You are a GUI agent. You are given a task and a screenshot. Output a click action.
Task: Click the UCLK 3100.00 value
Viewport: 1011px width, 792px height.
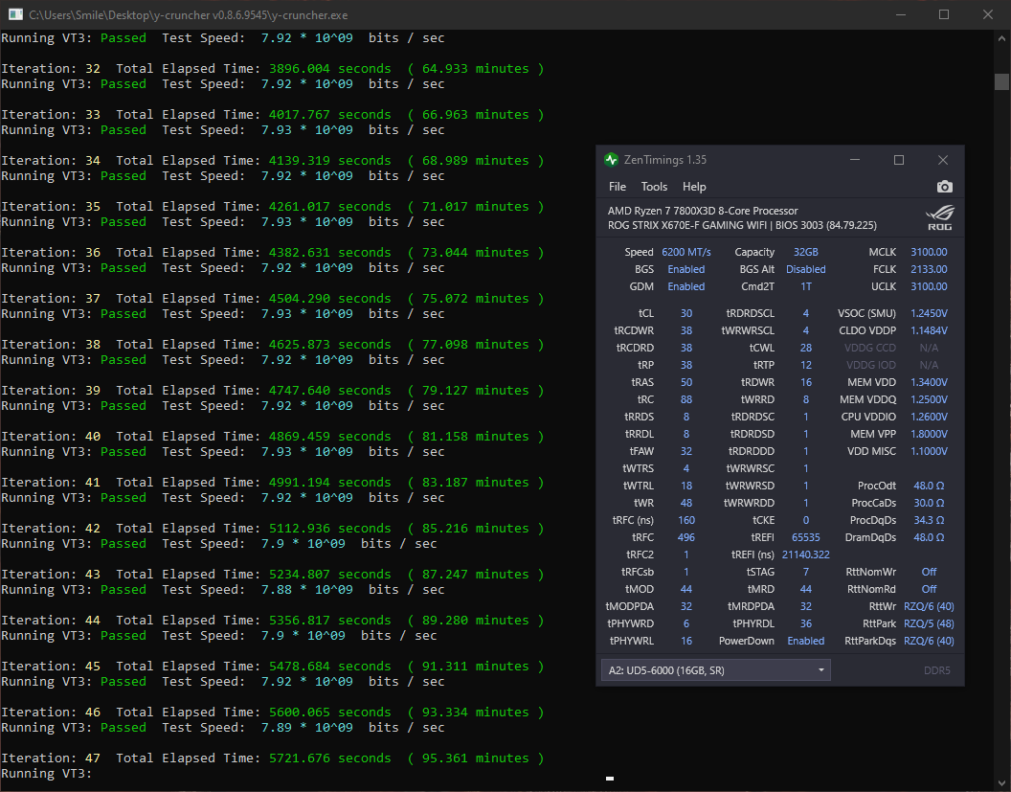(x=929, y=286)
